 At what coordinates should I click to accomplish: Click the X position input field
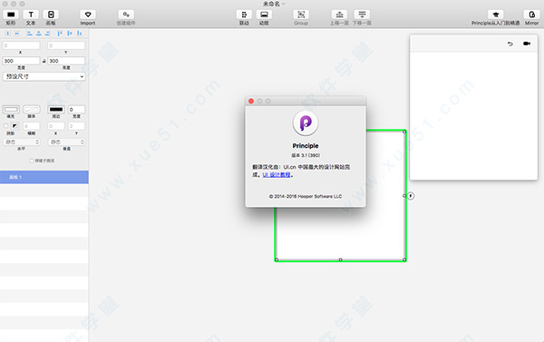21,45
